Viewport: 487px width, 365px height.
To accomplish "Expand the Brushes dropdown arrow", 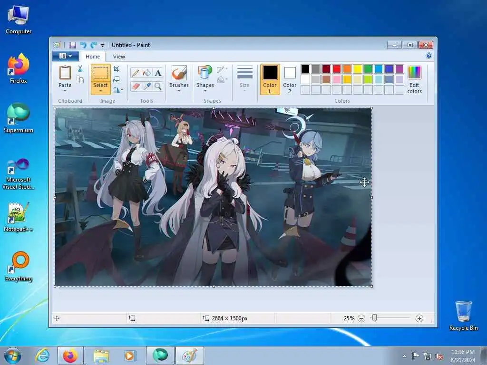I will tap(179, 91).
